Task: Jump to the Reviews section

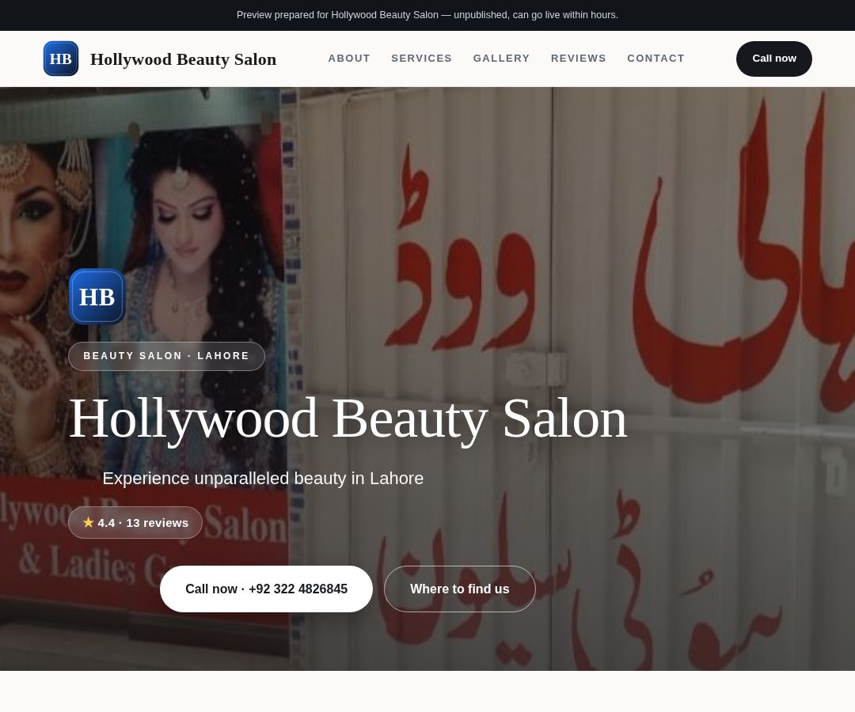Action: (x=579, y=59)
